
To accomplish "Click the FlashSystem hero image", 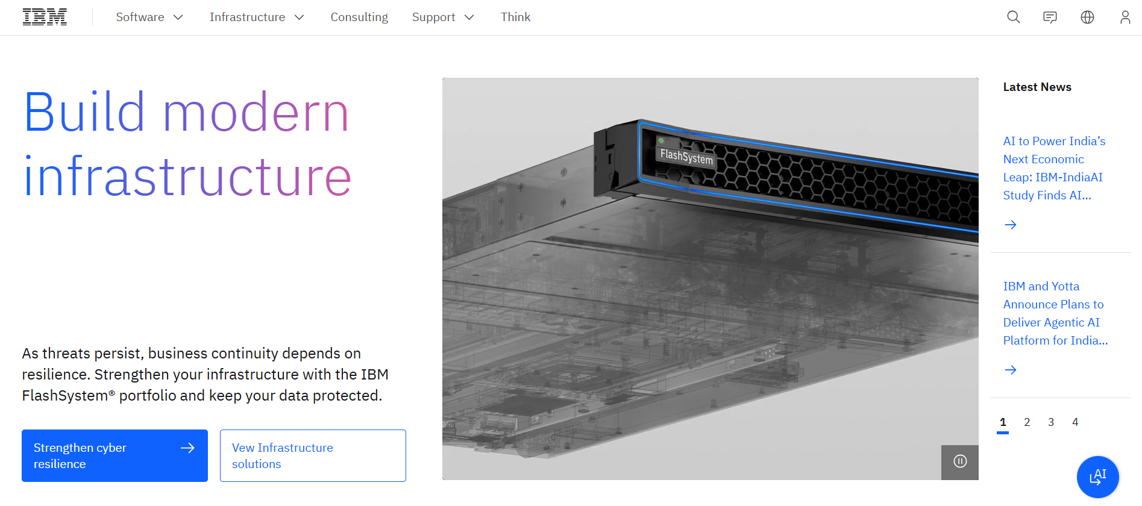I will coord(710,278).
